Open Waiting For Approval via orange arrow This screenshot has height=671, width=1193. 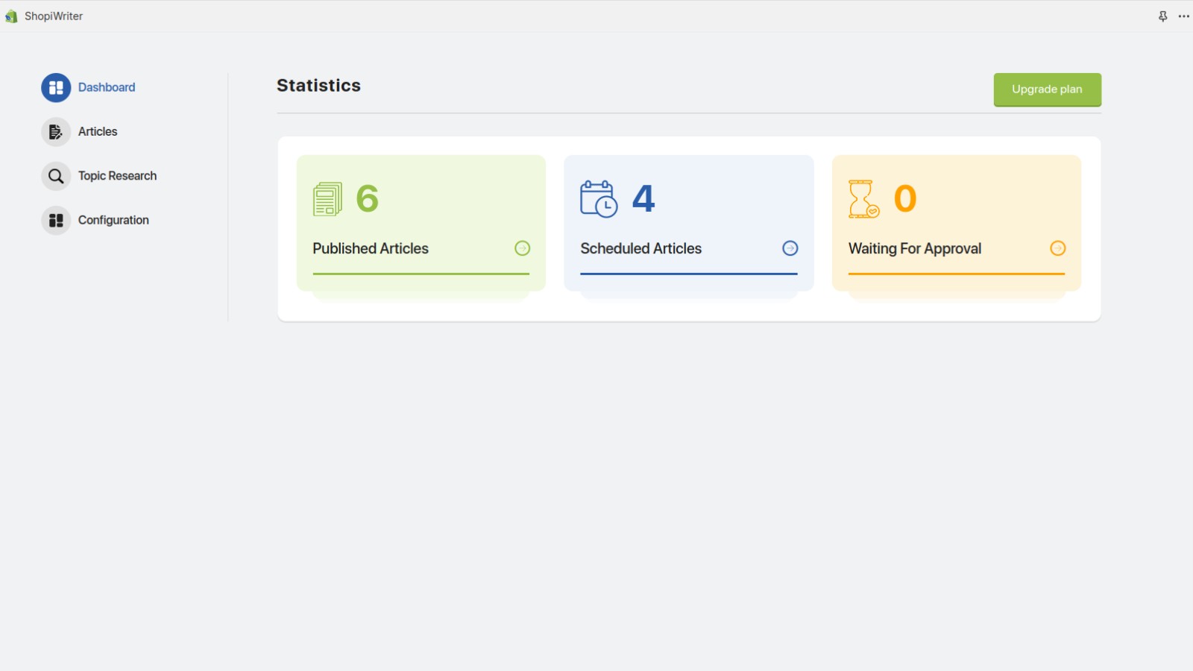1058,248
